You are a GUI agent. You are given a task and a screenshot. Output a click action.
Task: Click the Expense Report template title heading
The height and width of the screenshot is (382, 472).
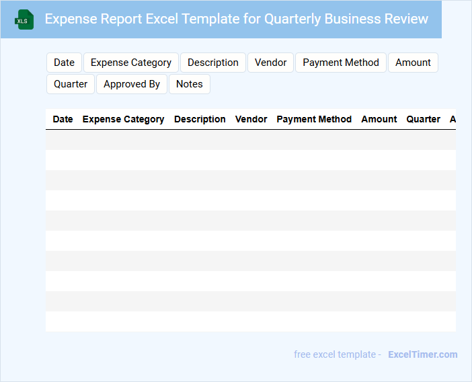click(236, 19)
